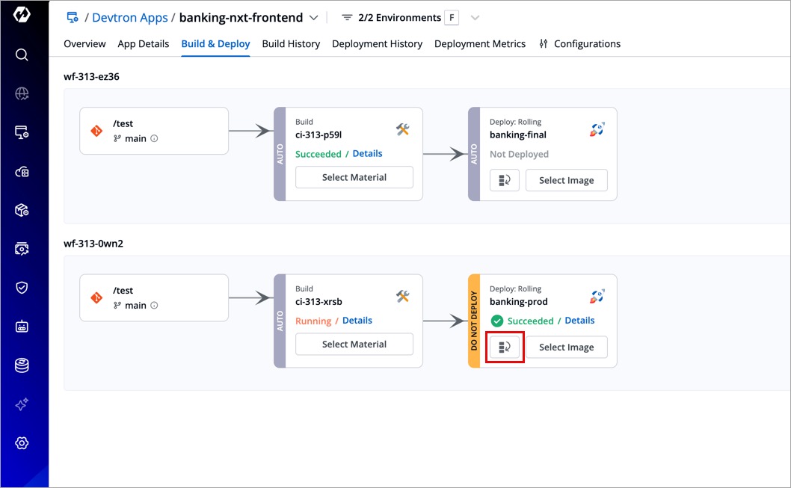Click the rollback icon on banking-final
Image resolution: width=791 pixels, height=488 pixels.
(505, 180)
